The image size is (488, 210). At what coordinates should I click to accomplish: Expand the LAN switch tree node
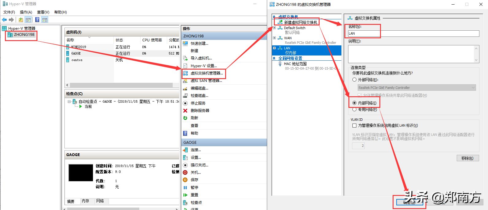point(275,48)
